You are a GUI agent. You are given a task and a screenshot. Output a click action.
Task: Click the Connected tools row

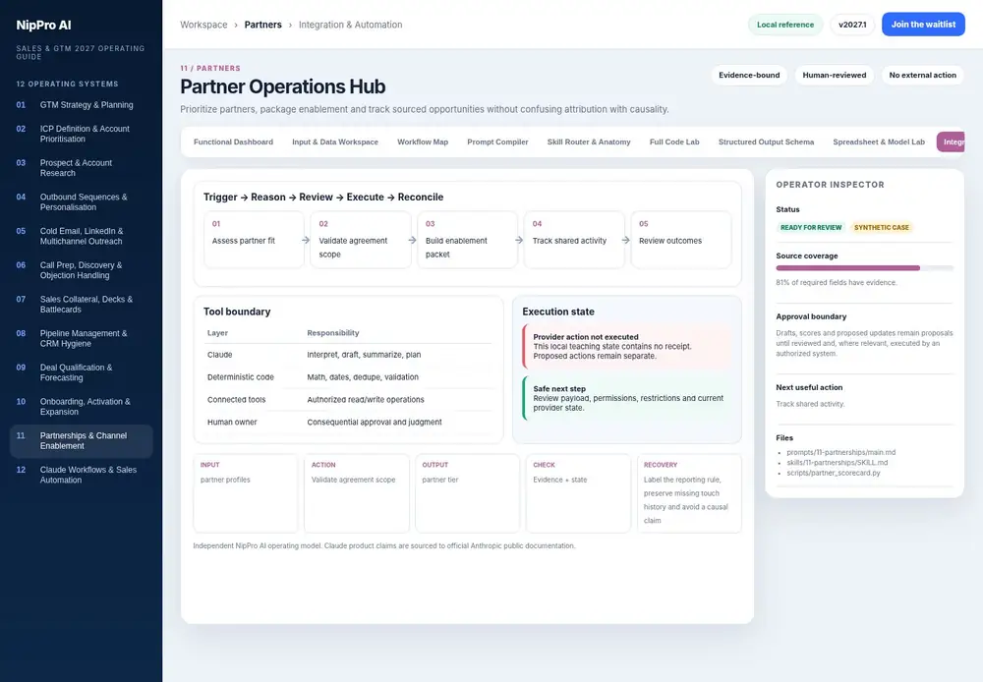[349, 400]
